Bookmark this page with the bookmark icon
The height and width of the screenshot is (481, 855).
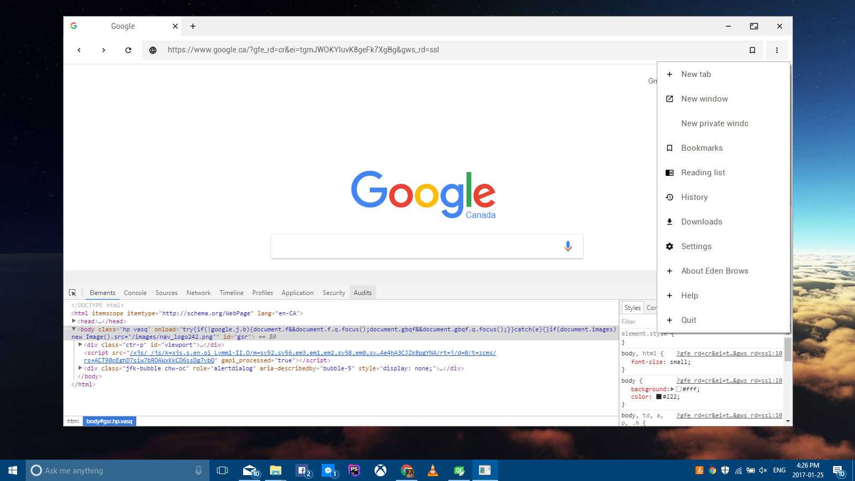752,50
